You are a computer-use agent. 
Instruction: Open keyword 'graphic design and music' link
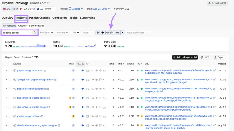click(x=30, y=70)
